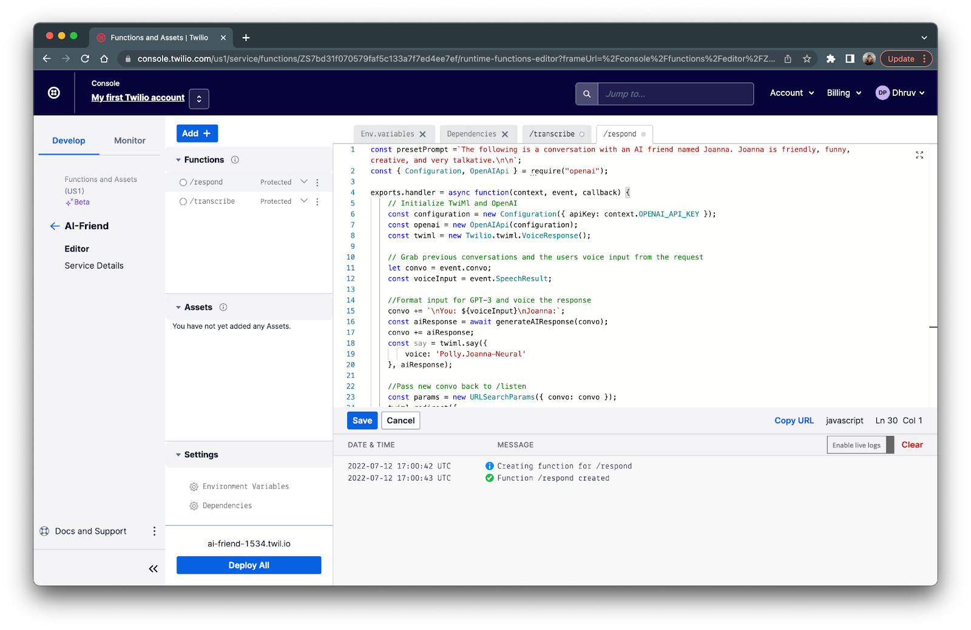This screenshot has height=630, width=971.
Task: Select the /respond editor tab
Action: 620,134
